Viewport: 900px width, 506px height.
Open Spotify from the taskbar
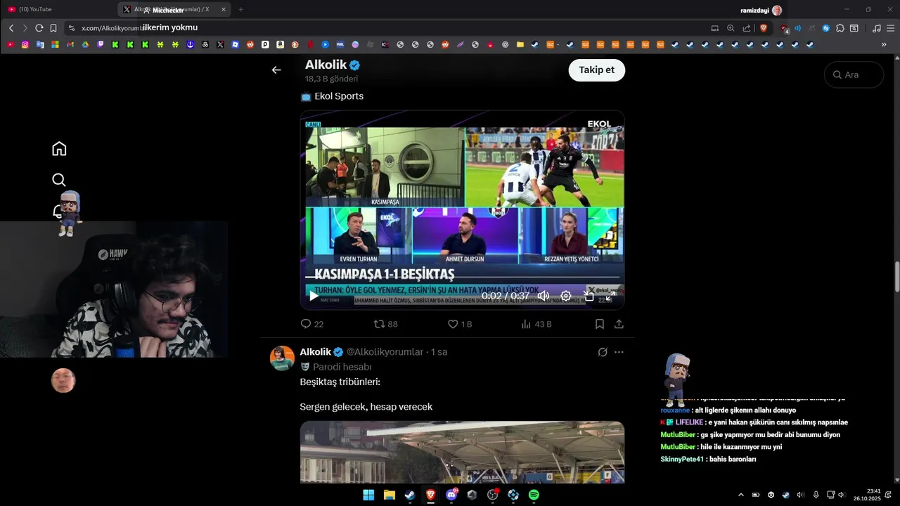click(534, 495)
